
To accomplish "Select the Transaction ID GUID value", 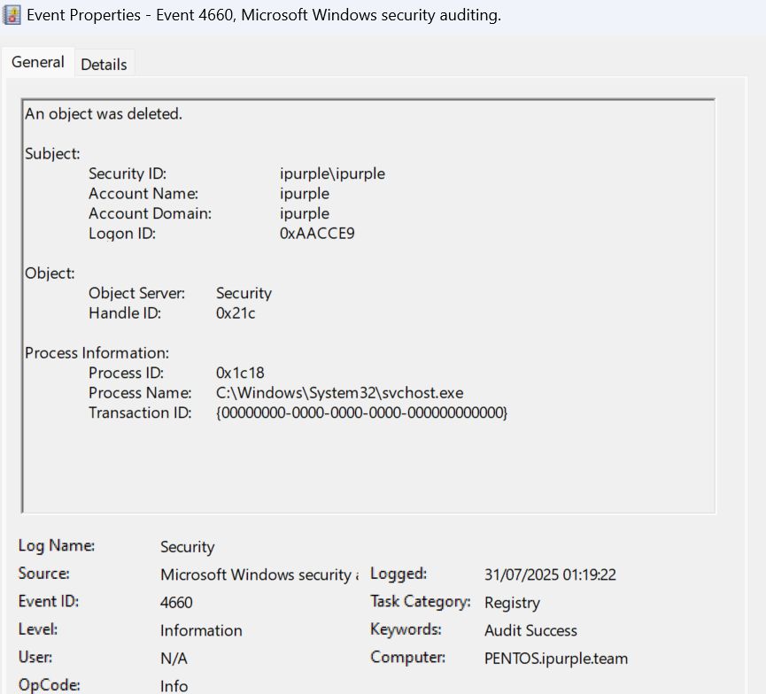I will (361, 413).
